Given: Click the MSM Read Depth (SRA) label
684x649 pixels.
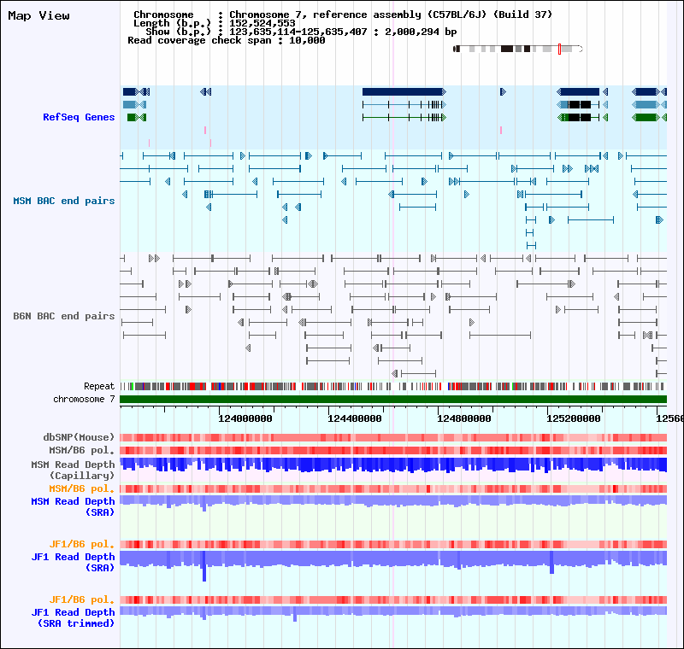Looking at the screenshot, I should coord(73,506).
